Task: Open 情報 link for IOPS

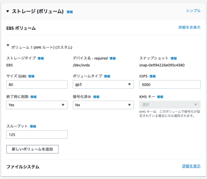Action: pyautogui.click(x=152, y=76)
